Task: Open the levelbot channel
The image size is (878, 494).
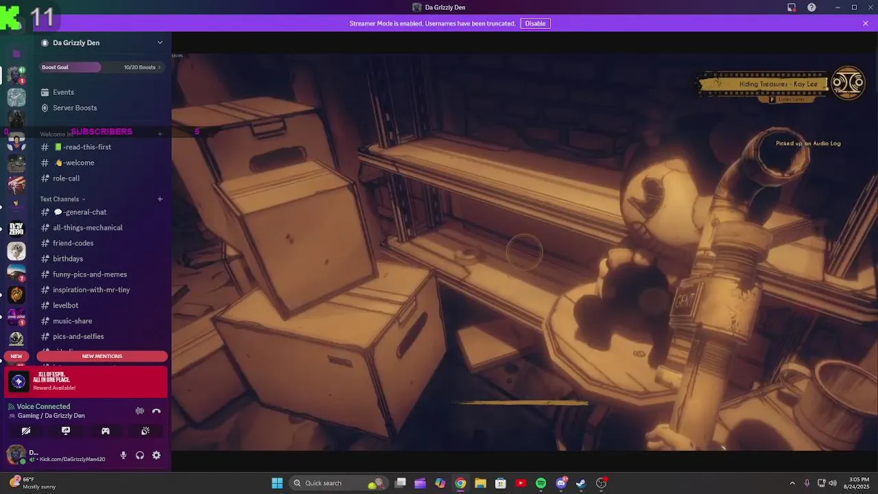Action: [x=102, y=305]
